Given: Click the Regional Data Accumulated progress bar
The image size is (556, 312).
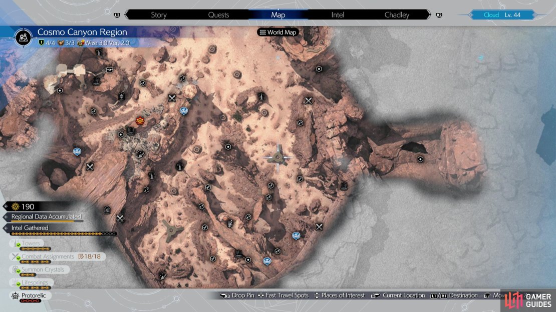Looking at the screenshot, I should coord(47,221).
